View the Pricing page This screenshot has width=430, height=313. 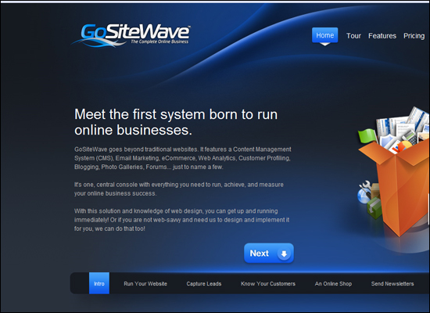414,36
